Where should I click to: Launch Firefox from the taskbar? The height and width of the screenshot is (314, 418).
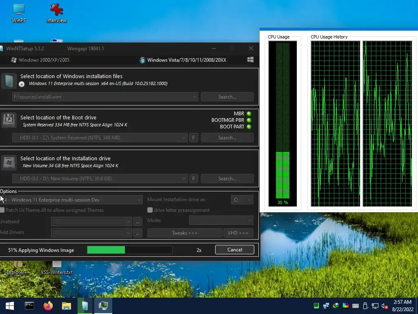[48, 306]
